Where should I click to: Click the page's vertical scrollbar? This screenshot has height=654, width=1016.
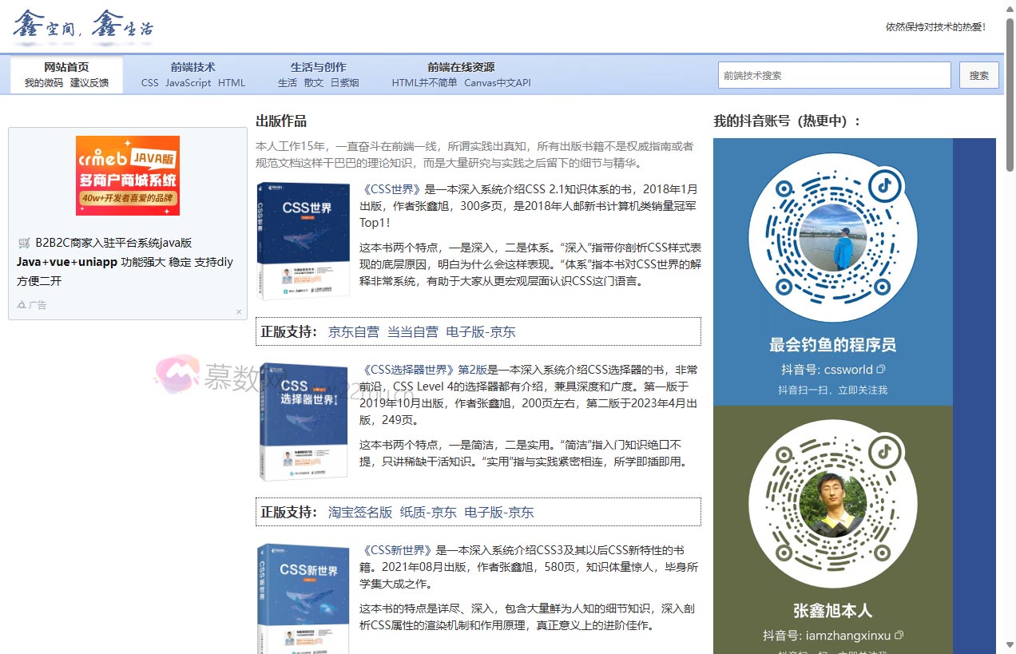[x=1010, y=319]
